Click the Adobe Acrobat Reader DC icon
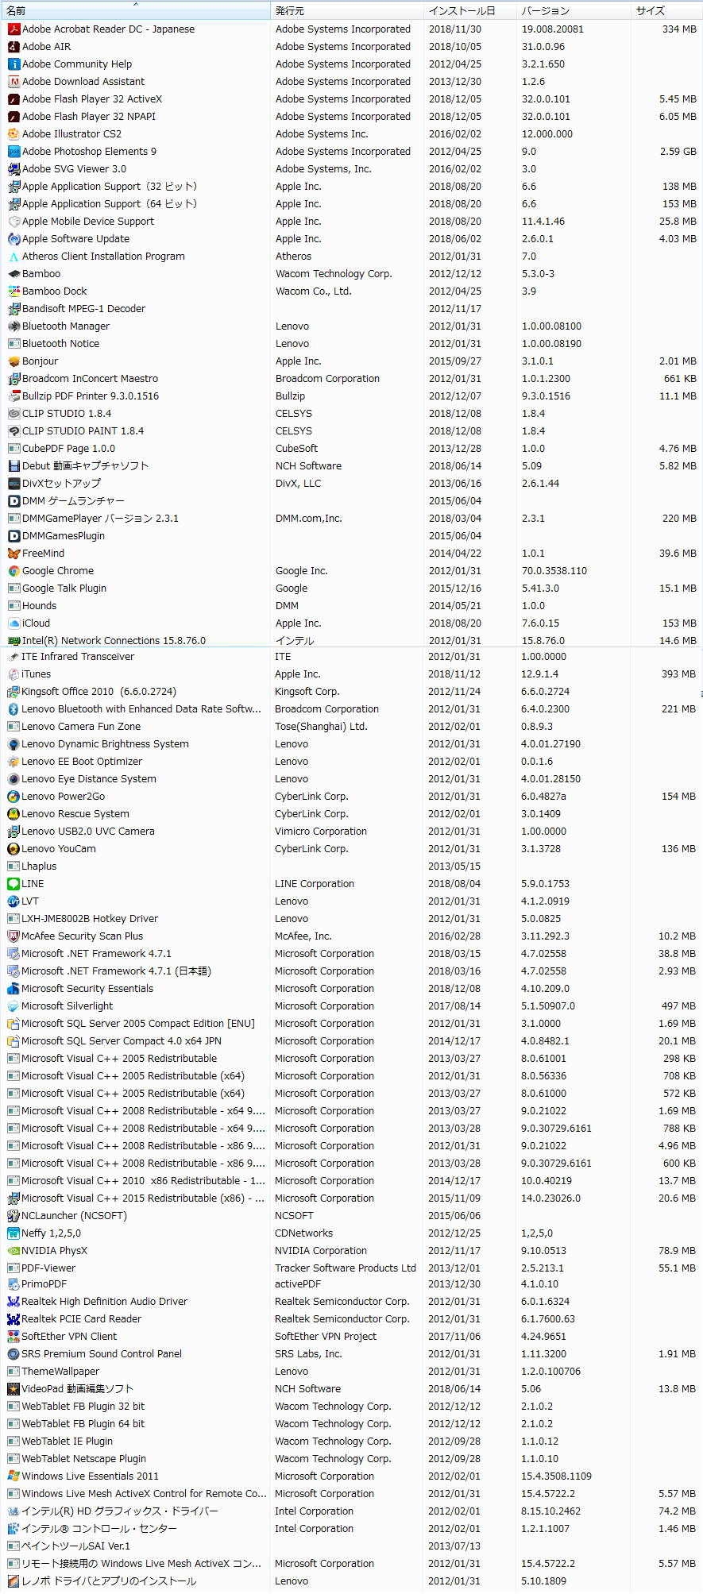 pos(14,29)
